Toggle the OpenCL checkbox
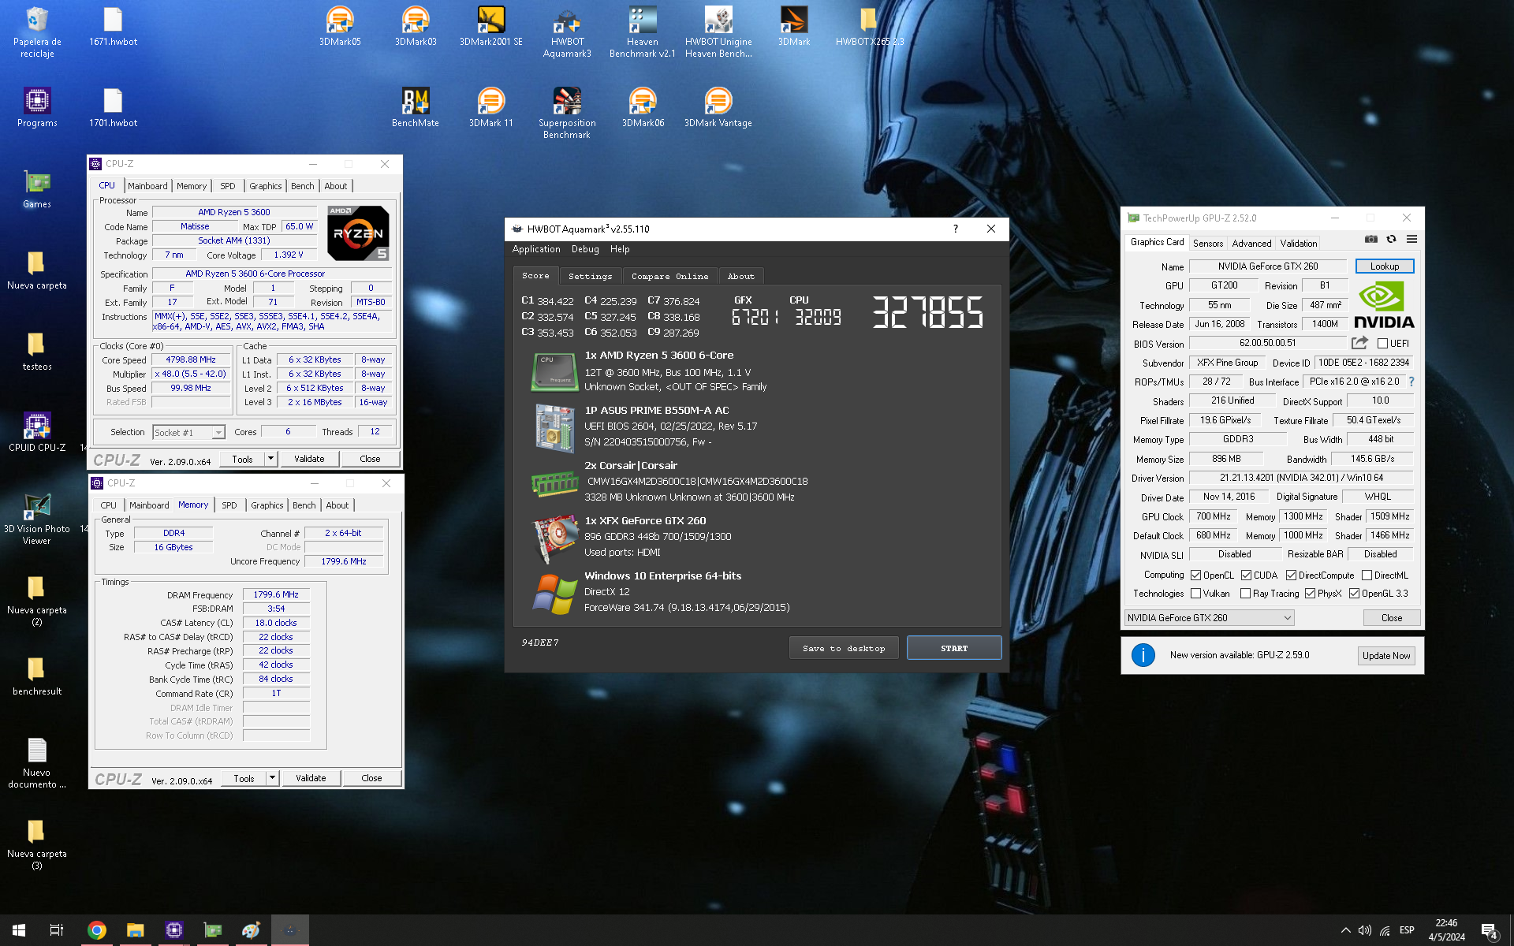 point(1195,575)
